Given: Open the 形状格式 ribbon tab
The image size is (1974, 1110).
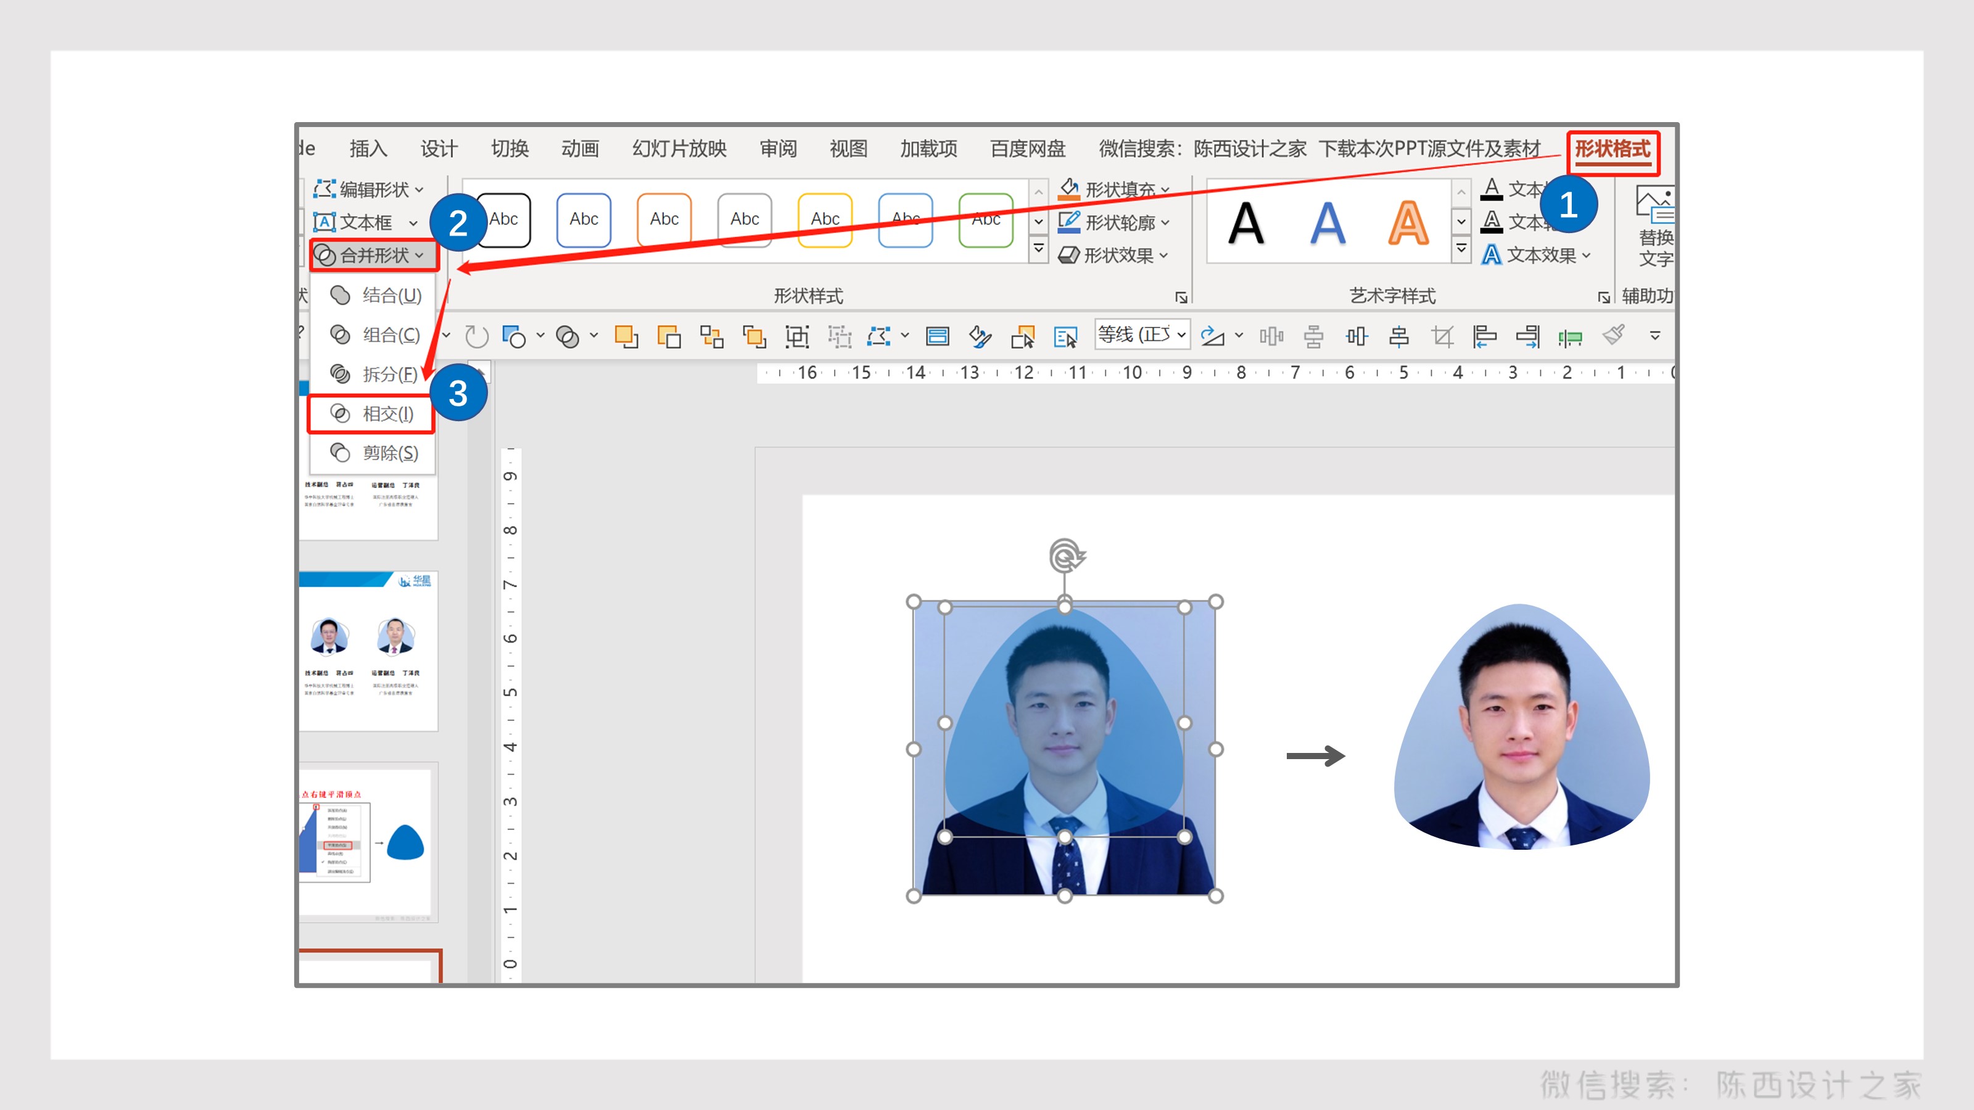Looking at the screenshot, I should pyautogui.click(x=1613, y=149).
